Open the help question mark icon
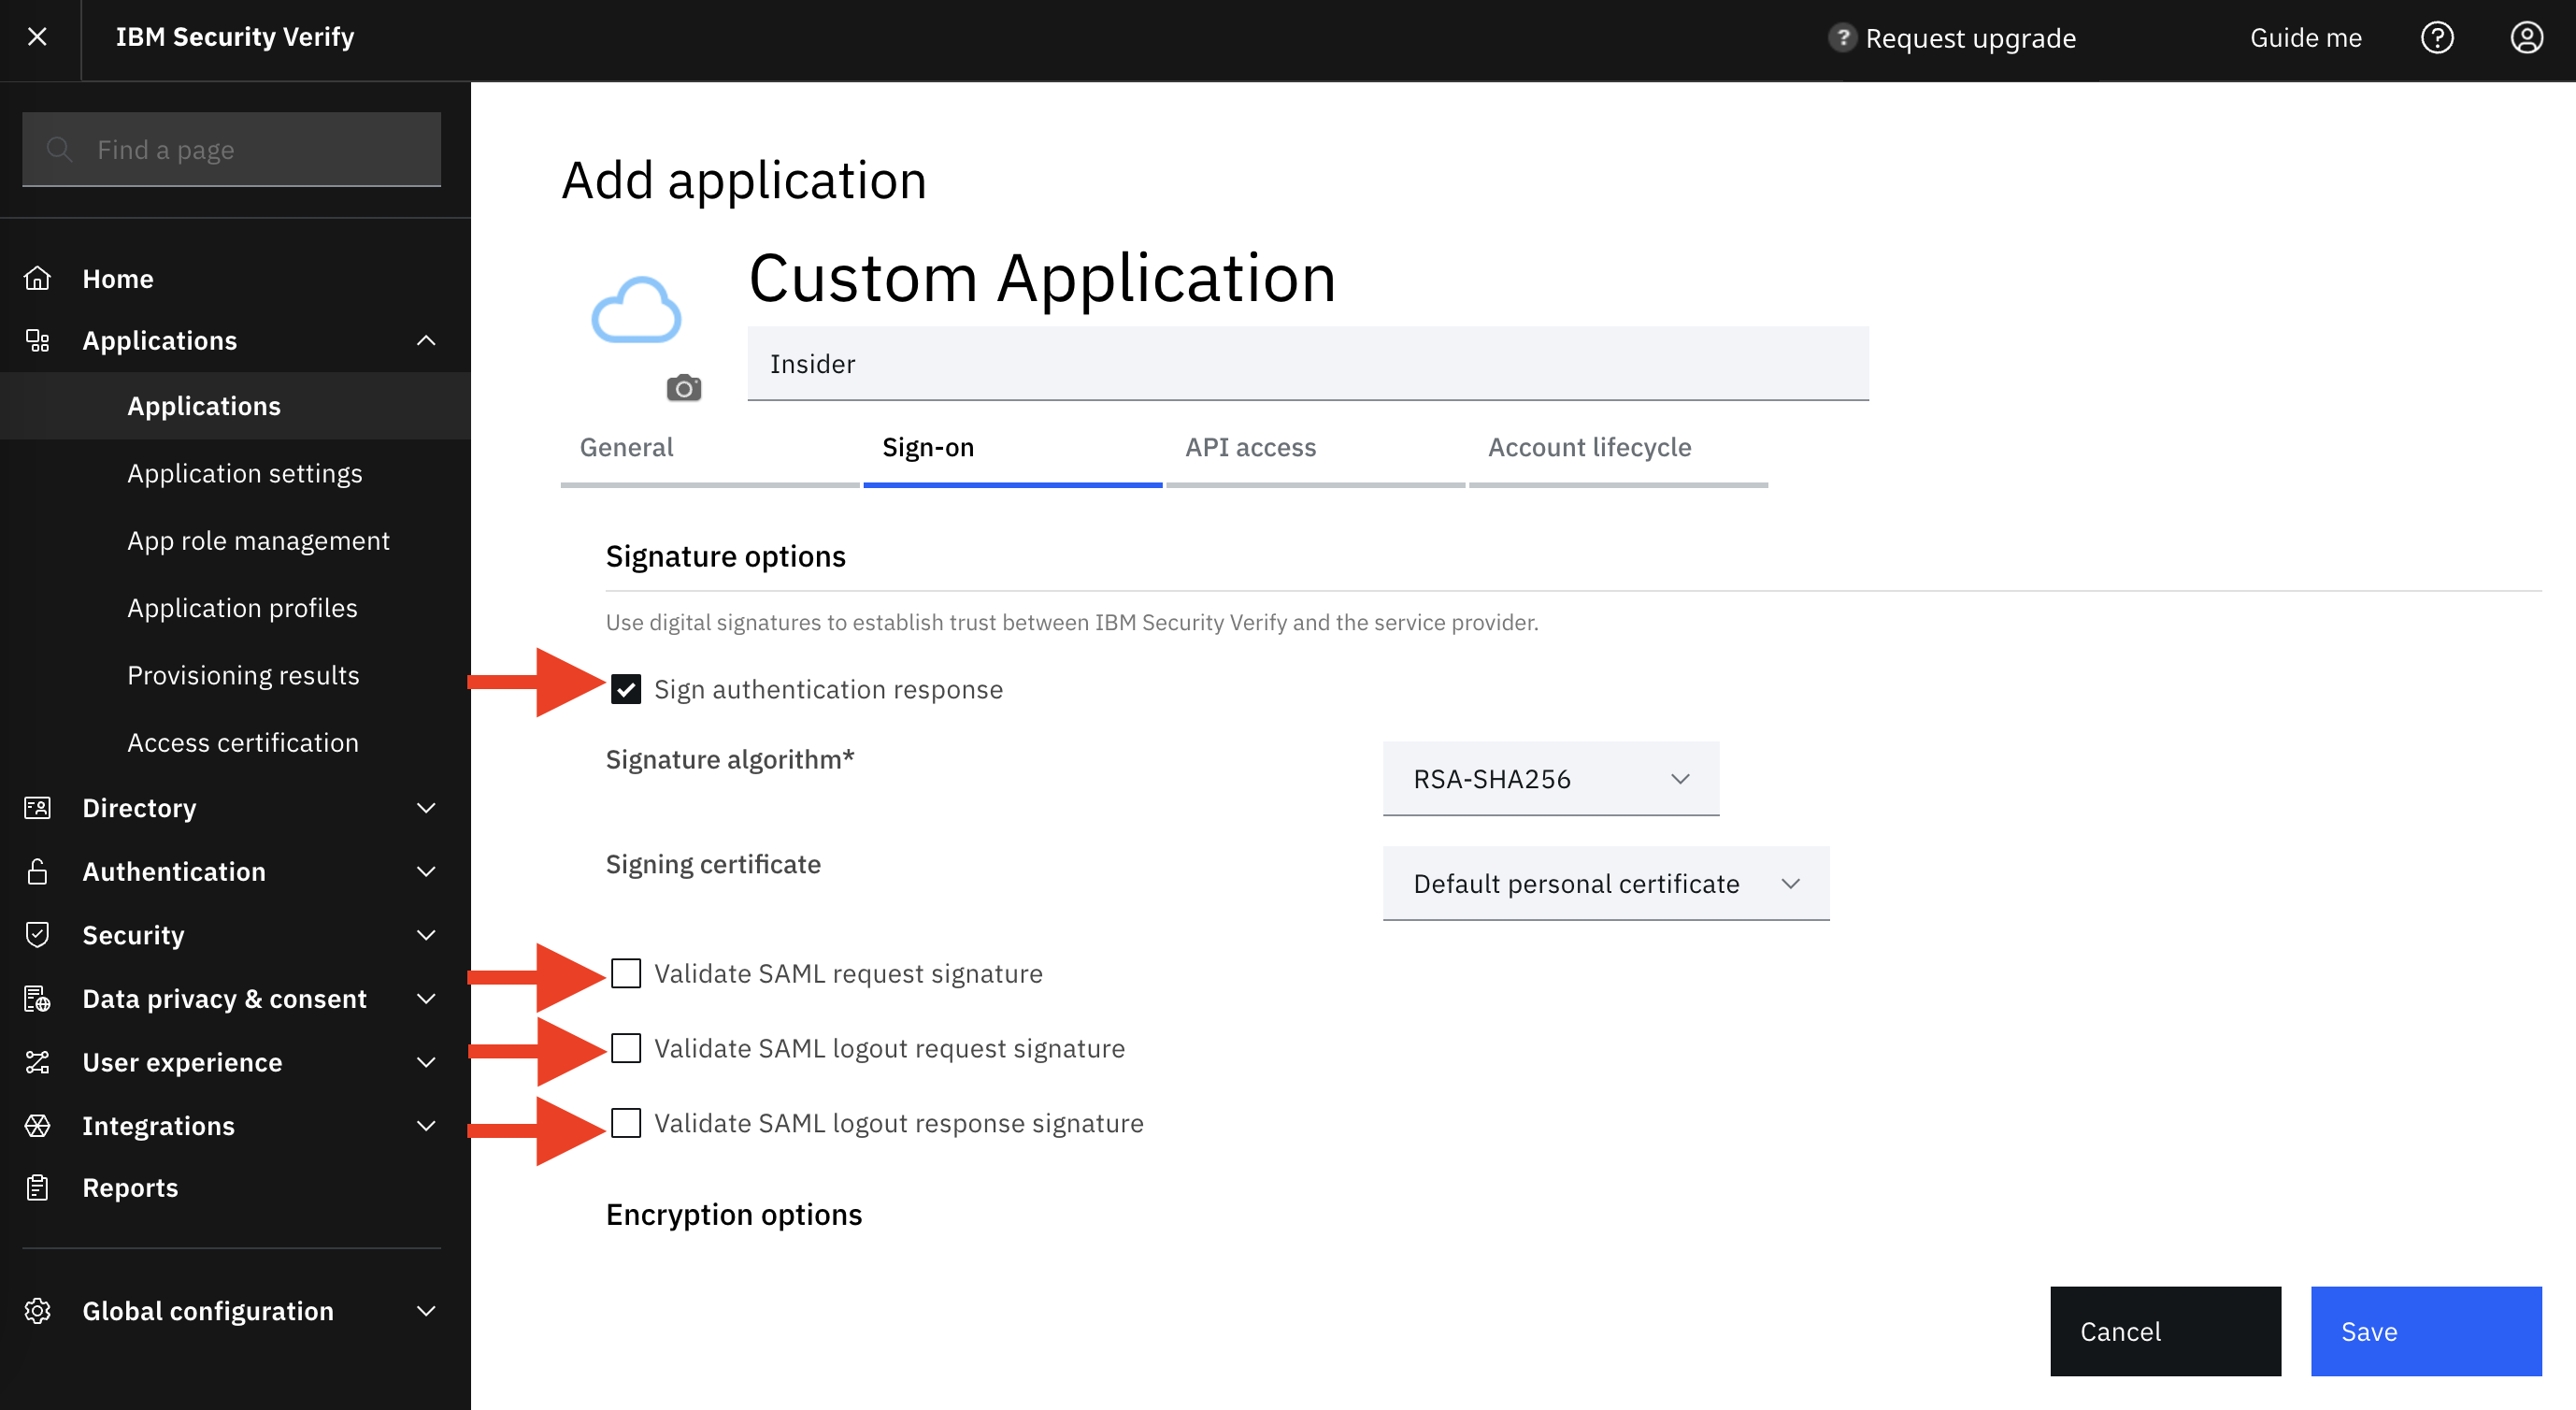The image size is (2576, 1410). (2436, 38)
